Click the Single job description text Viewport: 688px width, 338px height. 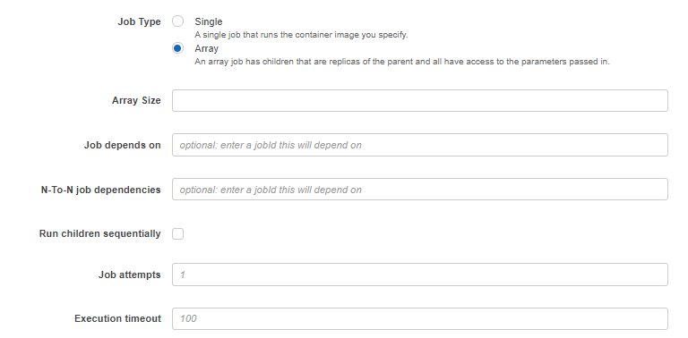click(301, 35)
